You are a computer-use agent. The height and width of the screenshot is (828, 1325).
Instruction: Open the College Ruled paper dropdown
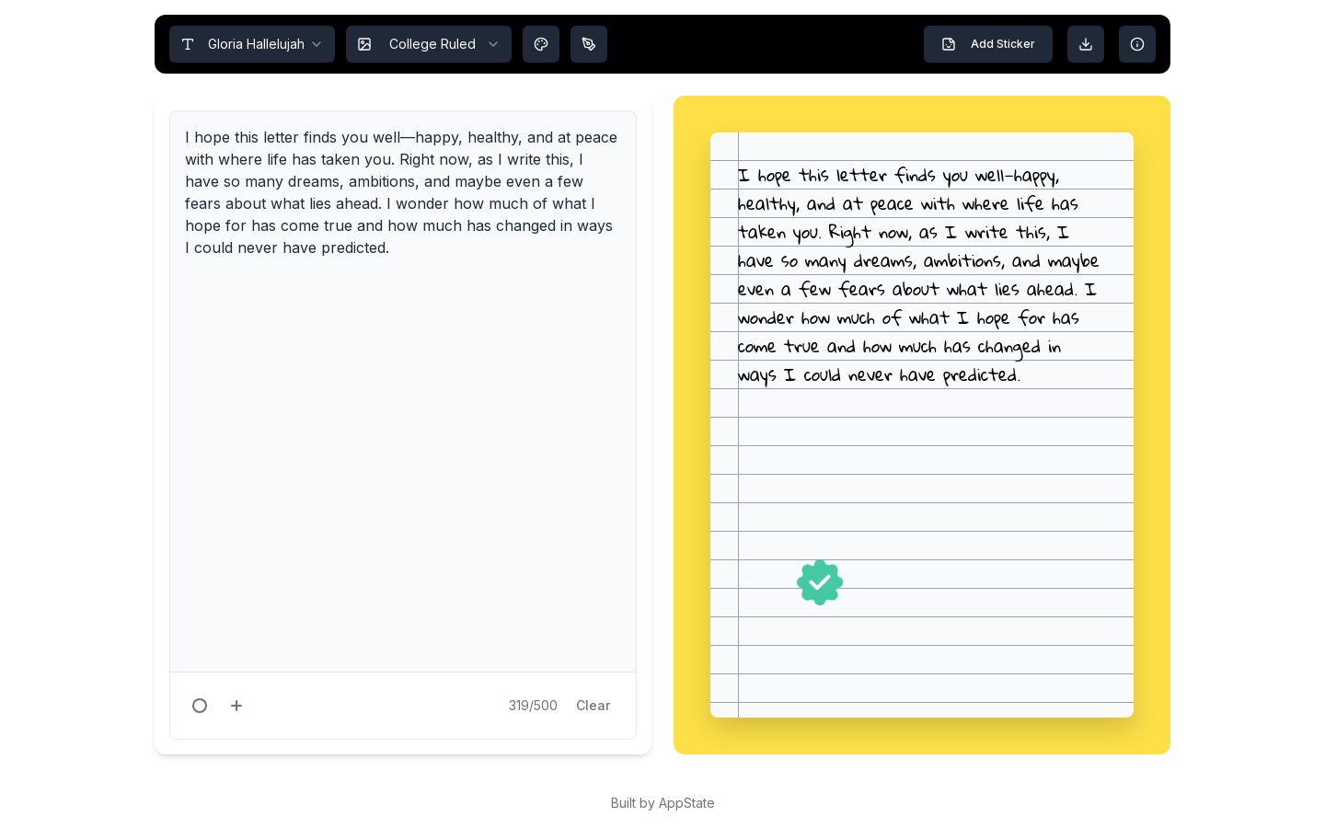tap(429, 44)
